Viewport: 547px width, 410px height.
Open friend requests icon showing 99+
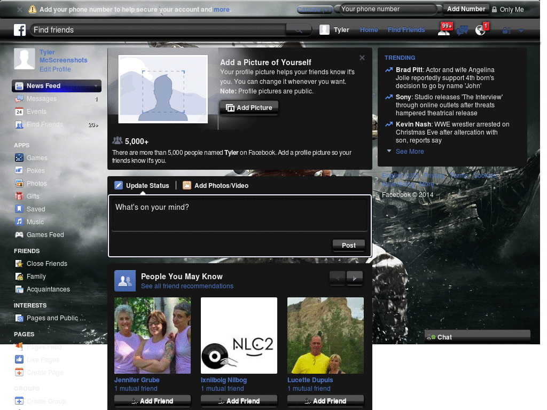(x=445, y=29)
